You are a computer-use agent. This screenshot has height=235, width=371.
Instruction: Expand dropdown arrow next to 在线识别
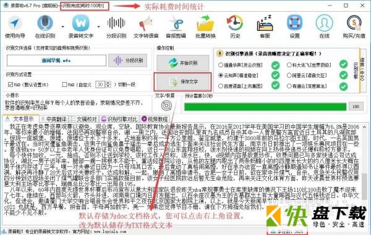tap(63, 27)
